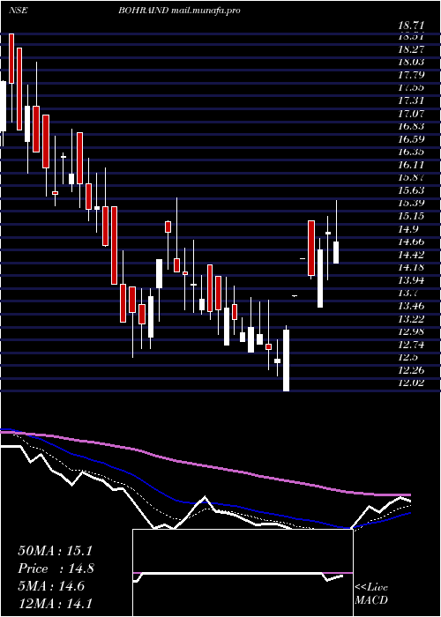Click the 16.11 price axis label
The image size is (441, 617).
[411, 165]
